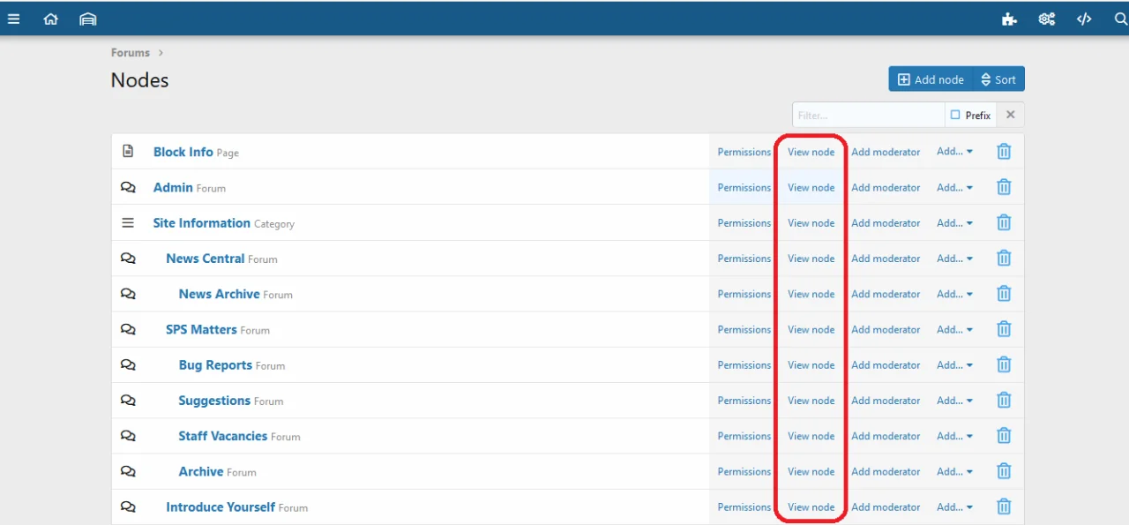Click the search magnifier in top bar
The width and height of the screenshot is (1129, 525).
(x=1120, y=19)
